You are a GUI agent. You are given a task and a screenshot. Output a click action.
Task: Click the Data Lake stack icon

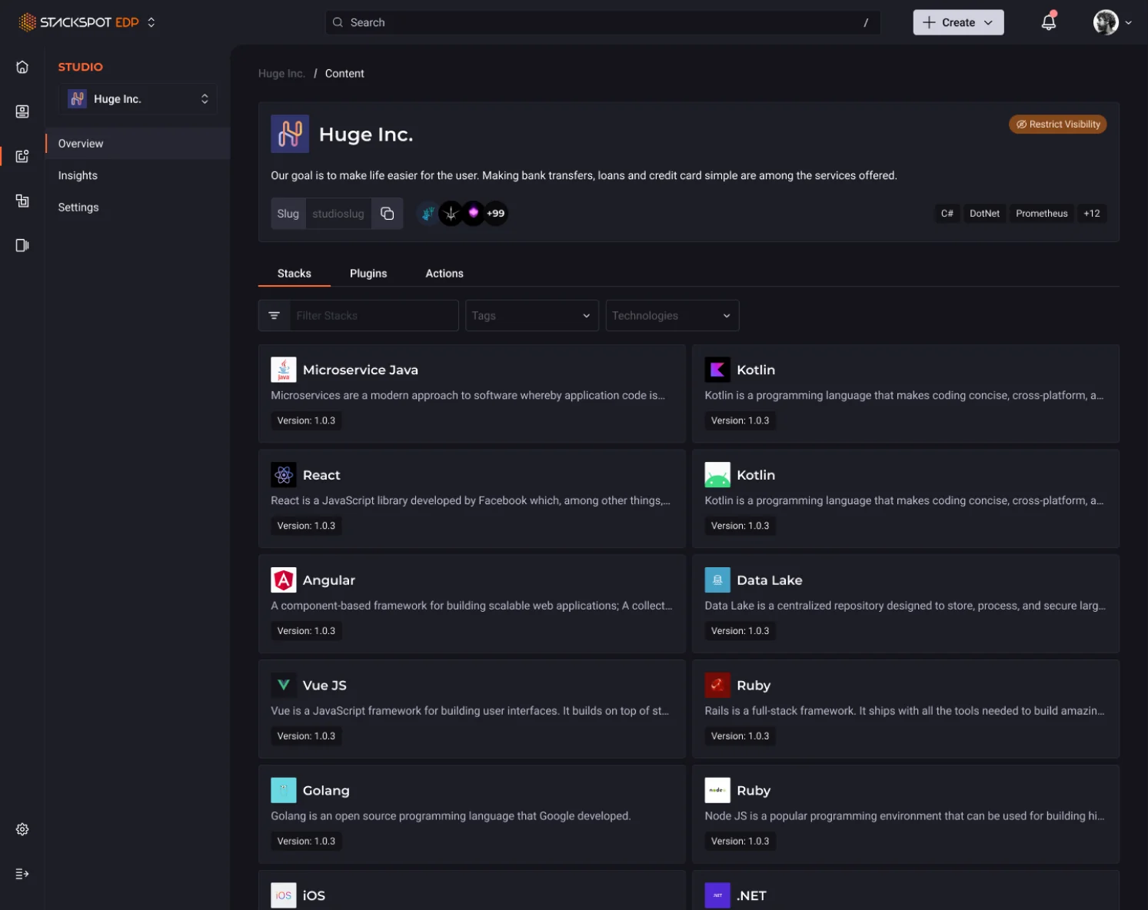tap(717, 580)
